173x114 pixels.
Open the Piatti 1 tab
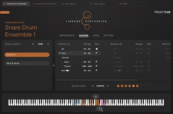point(131,4)
